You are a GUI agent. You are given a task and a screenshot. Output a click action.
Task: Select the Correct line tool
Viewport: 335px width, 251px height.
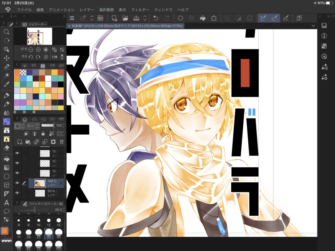point(6,220)
